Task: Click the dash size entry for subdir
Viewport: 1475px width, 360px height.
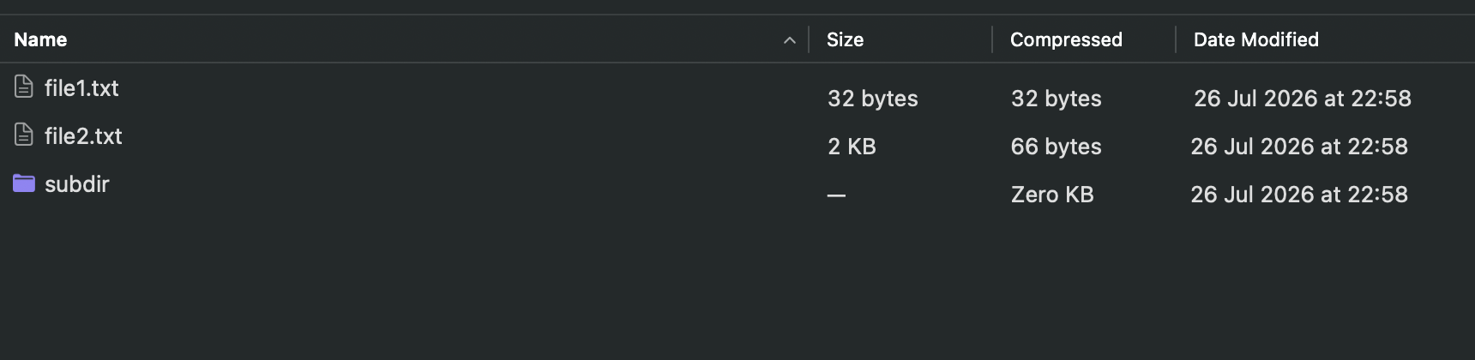Action: 836,195
